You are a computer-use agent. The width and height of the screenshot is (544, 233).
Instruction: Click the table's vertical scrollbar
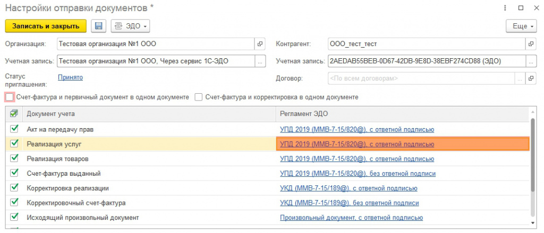pos(533,159)
